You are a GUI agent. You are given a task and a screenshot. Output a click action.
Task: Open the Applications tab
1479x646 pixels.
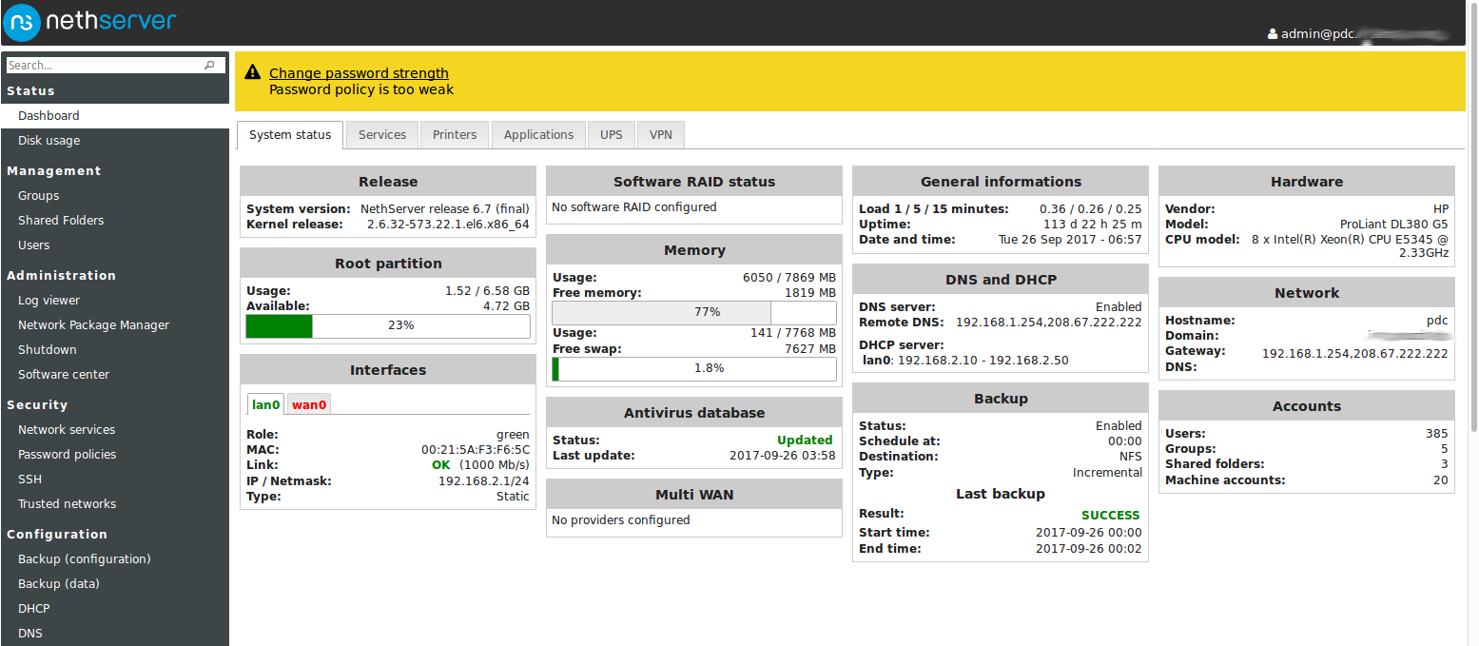pos(537,134)
